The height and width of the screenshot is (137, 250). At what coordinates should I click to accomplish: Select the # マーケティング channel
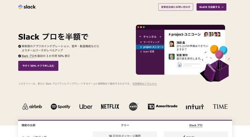150,42
